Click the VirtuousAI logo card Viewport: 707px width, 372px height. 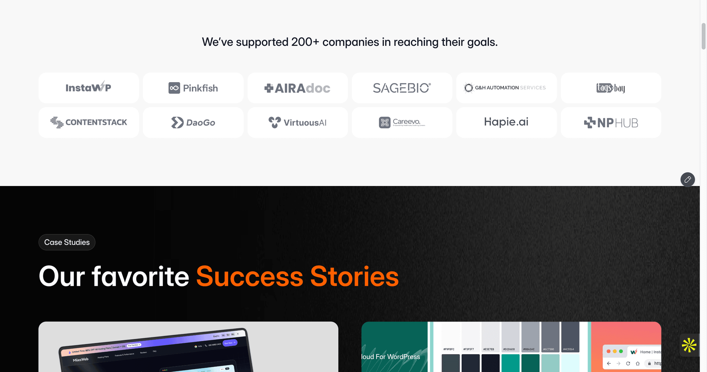298,123
